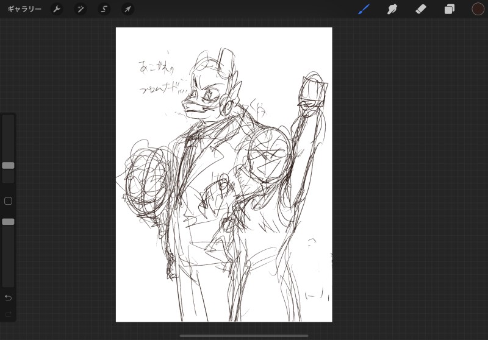Click the brush size slider handle
488x340 pixels.
click(8, 165)
